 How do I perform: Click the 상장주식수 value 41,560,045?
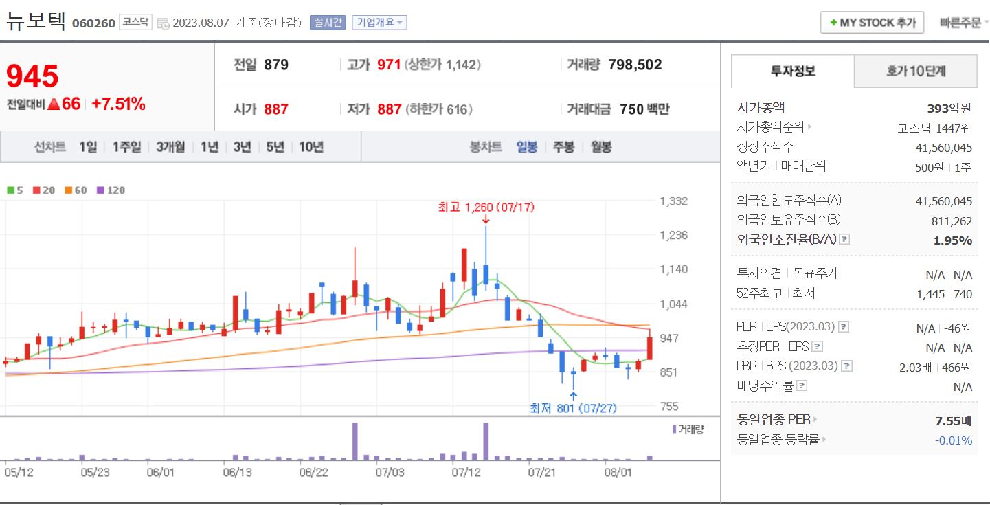[944, 148]
